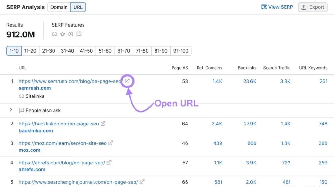The image size is (334, 187).
Task: Click the URL Keywords column header
Action: 313,68
